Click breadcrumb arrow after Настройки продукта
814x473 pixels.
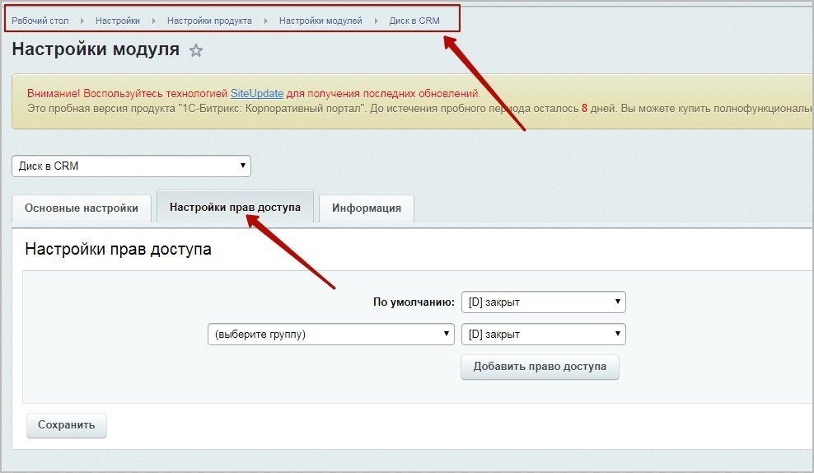click(265, 21)
